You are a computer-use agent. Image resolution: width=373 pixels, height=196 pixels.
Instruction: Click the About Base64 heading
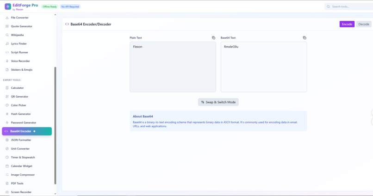point(143,116)
